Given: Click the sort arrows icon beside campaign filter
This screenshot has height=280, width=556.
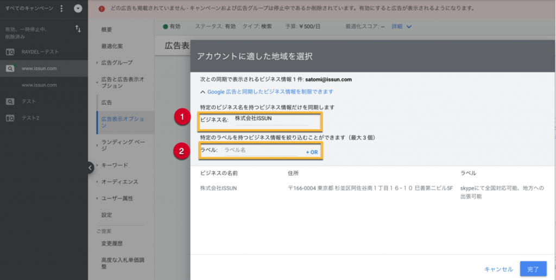Looking at the screenshot, I should 78,29.
